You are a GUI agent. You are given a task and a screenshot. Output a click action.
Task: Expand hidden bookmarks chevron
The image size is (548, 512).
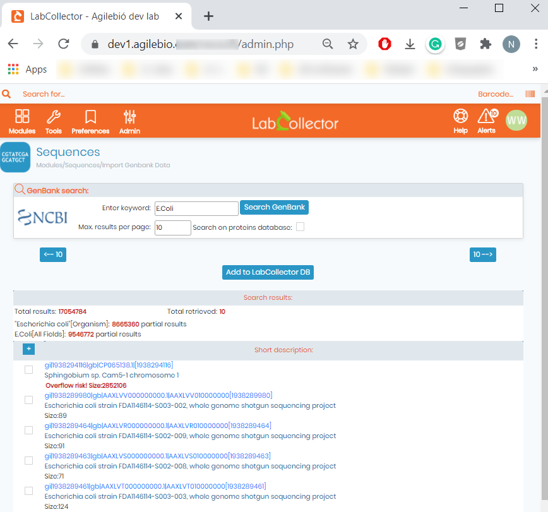(x=535, y=69)
